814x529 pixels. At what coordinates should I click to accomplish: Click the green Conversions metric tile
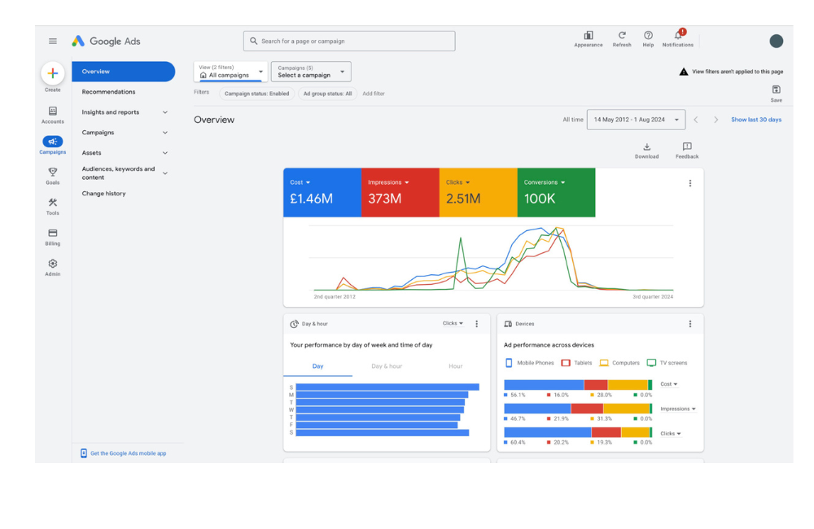(556, 193)
